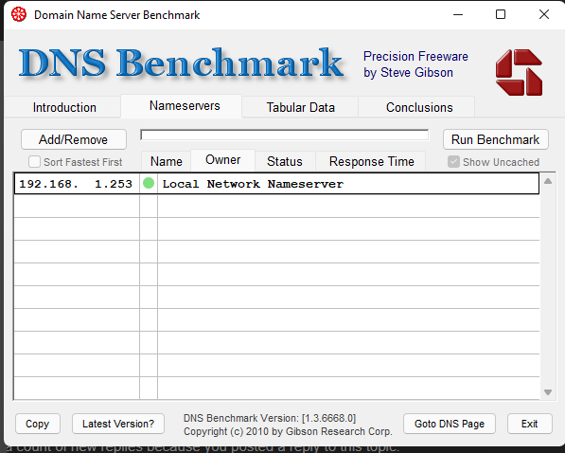
Task: Show the Response Time sub-tab
Action: tap(372, 161)
